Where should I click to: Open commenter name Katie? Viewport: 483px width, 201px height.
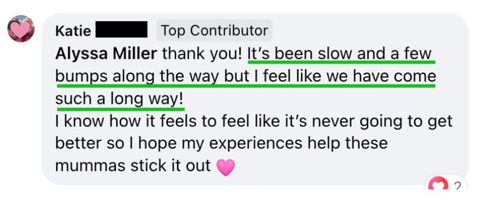73,31
